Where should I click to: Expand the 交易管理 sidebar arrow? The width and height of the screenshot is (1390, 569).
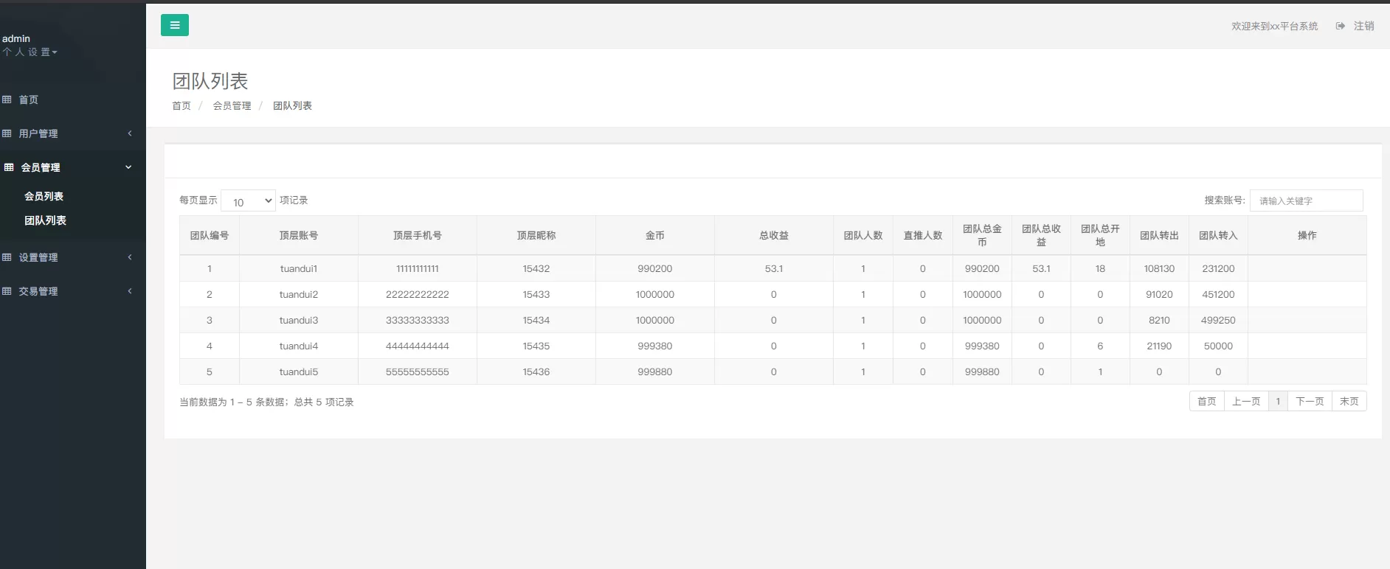(130, 291)
